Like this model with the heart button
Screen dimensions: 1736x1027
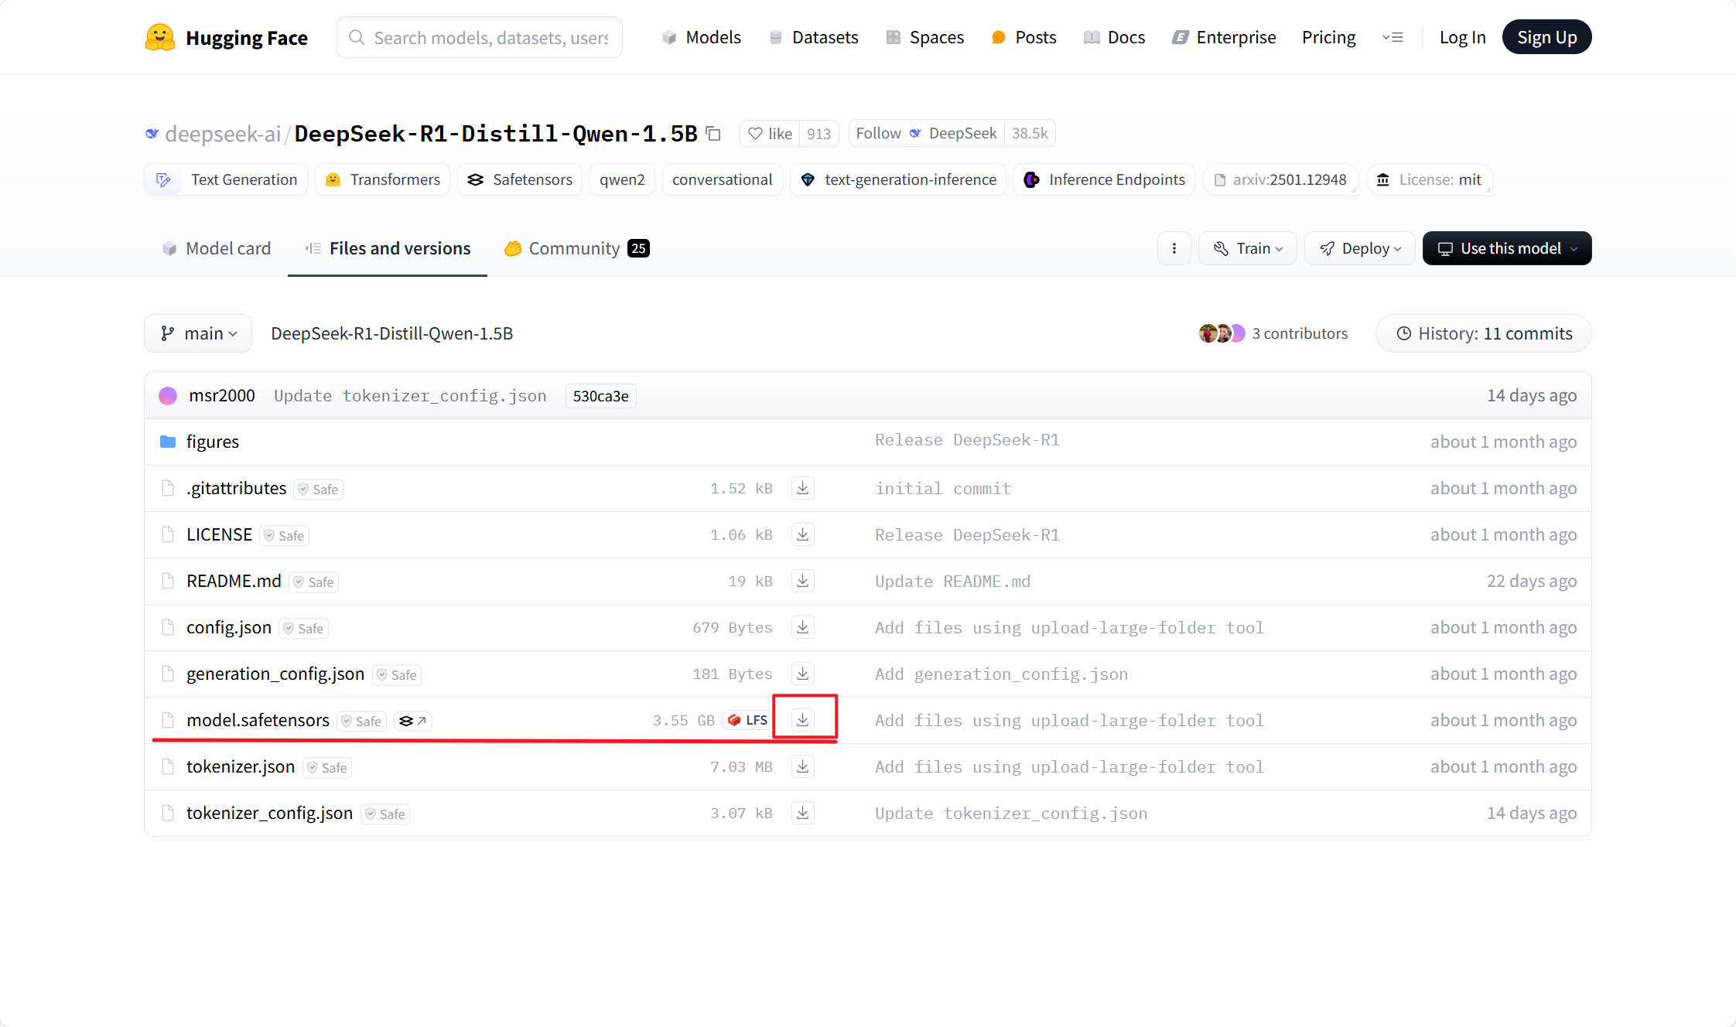770,133
